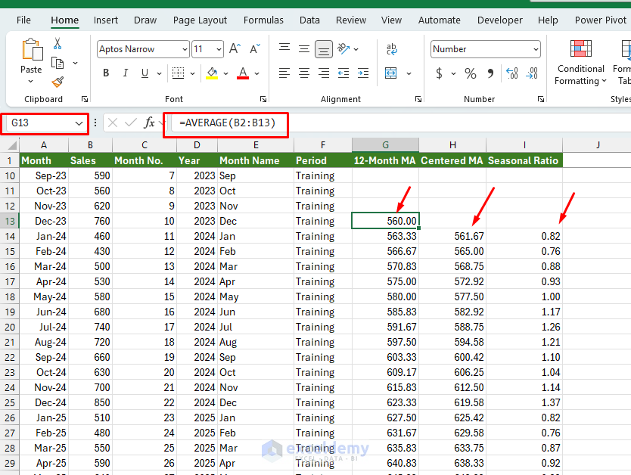
Task: Apply yellow fill color
Action: pyautogui.click(x=212, y=73)
